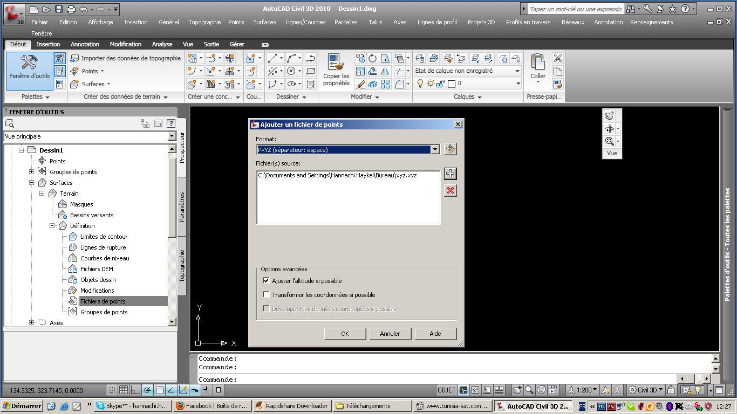Image resolution: width=737 pixels, height=414 pixels.
Task: Click the status bar zoom magnifier icon
Action: (x=529, y=390)
